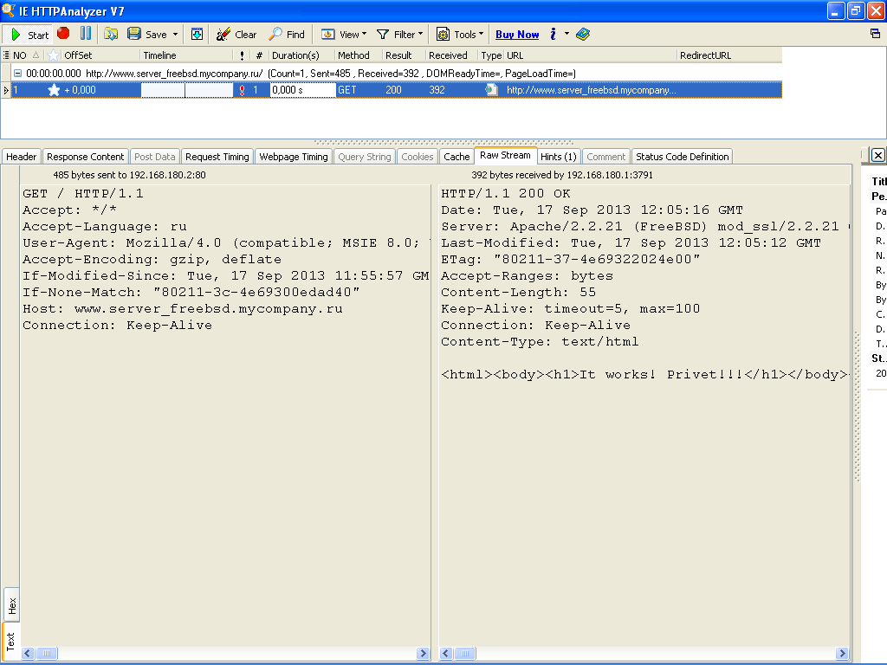Switch to the Header tab

pos(22,157)
